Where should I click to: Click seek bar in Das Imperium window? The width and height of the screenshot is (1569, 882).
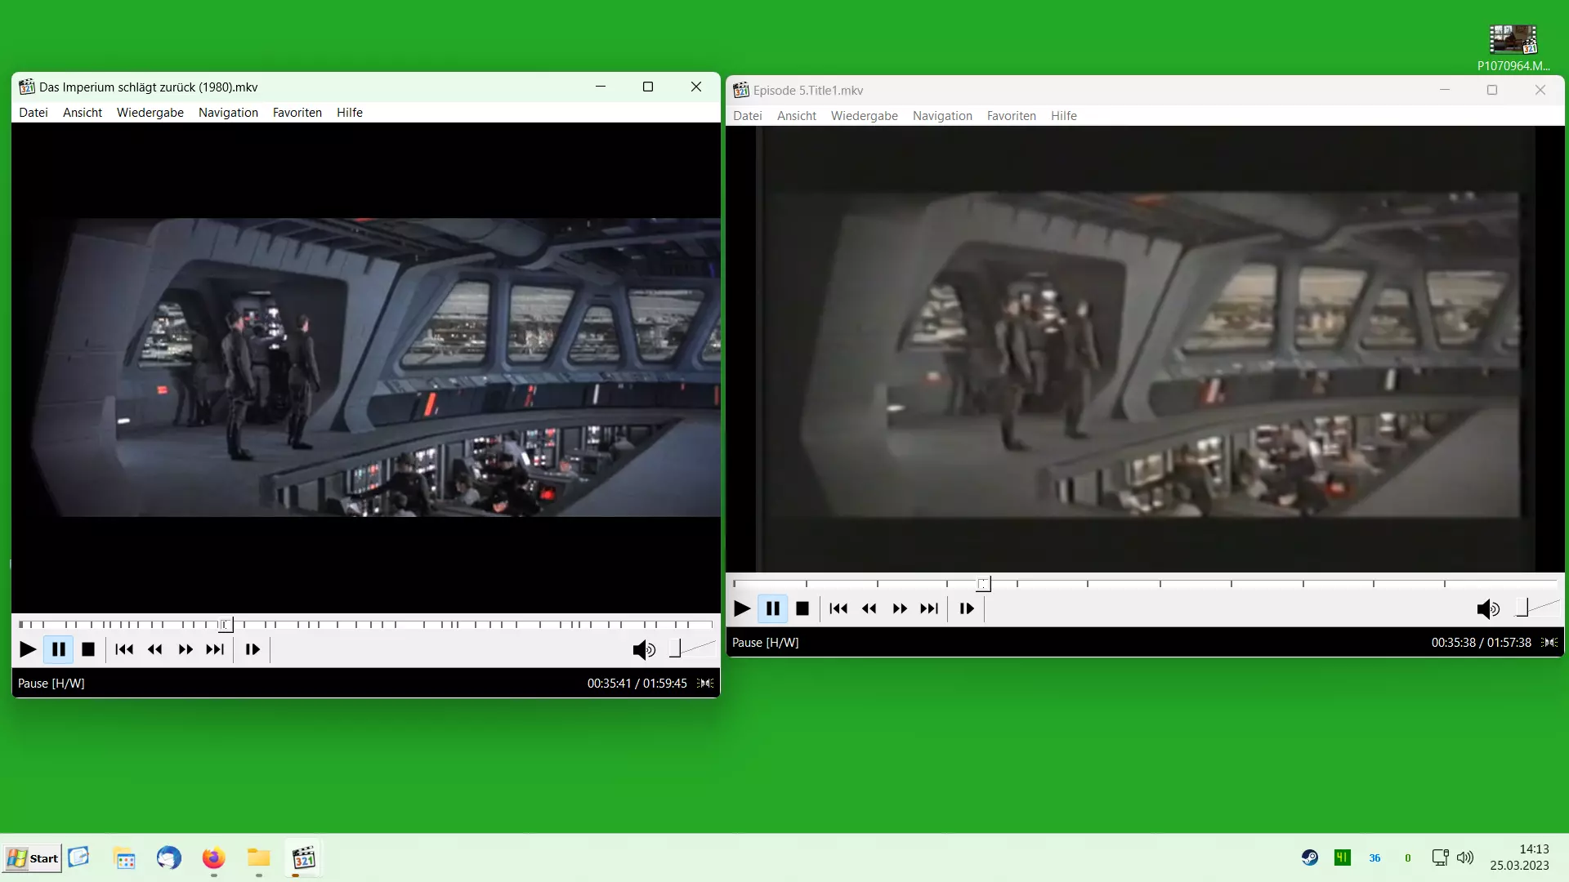point(365,625)
